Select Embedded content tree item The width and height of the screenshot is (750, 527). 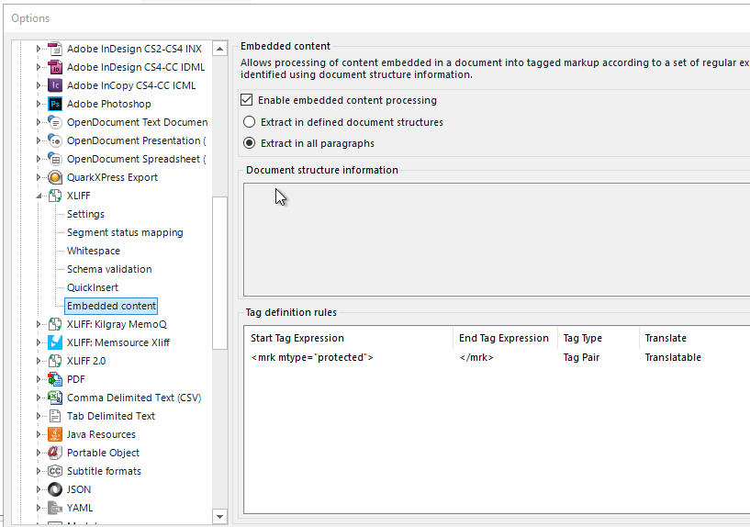[x=111, y=306]
